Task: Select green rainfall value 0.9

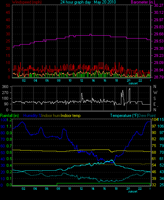Action: point(9,133)
